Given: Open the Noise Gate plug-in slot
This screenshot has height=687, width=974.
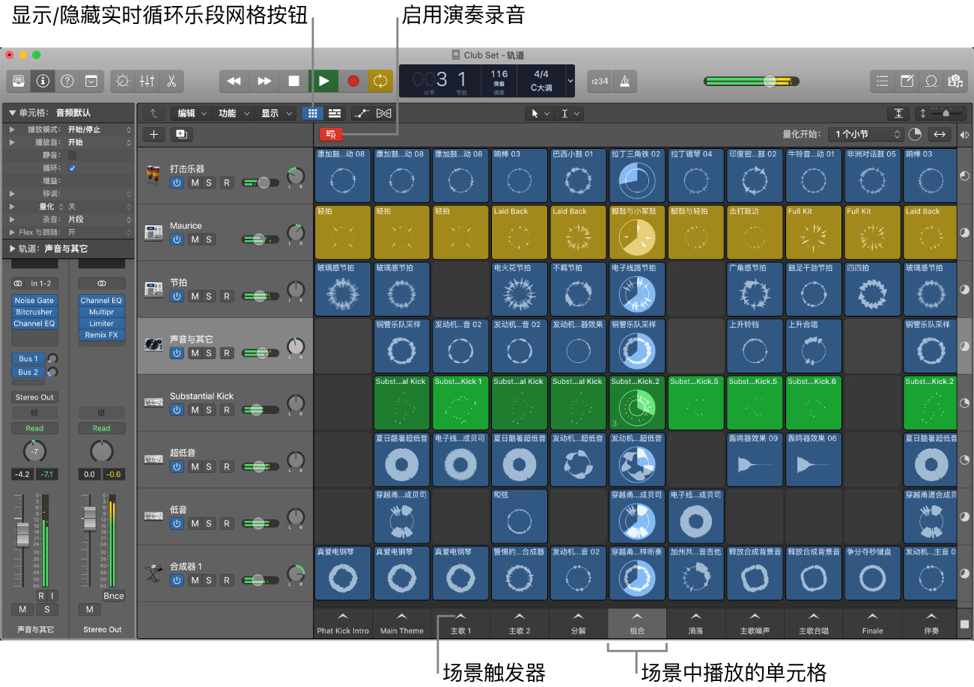Looking at the screenshot, I should click(34, 300).
